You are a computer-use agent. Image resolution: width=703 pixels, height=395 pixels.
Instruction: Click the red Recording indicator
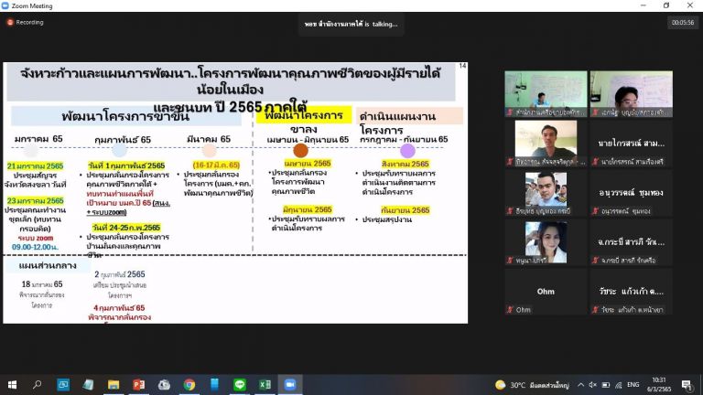[x=26, y=22]
